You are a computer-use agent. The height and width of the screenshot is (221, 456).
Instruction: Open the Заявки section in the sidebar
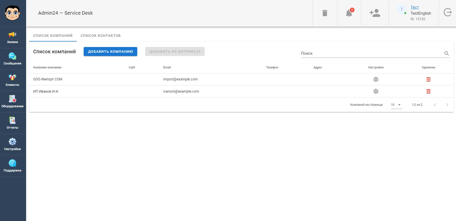click(13, 37)
